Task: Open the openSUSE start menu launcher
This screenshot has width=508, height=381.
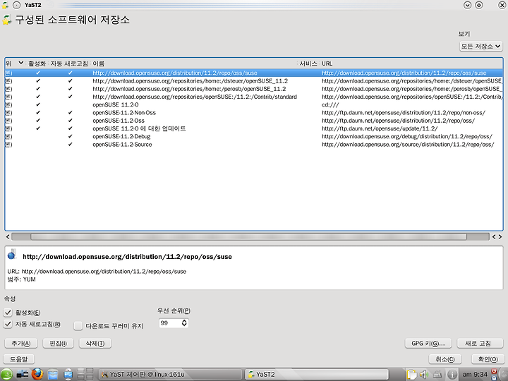Action: [6, 374]
